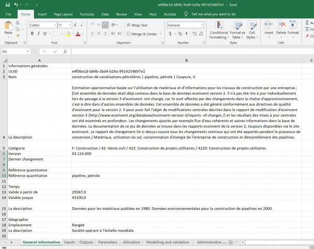
Task: Click the Undo arrow icon
Action: [16, 5]
